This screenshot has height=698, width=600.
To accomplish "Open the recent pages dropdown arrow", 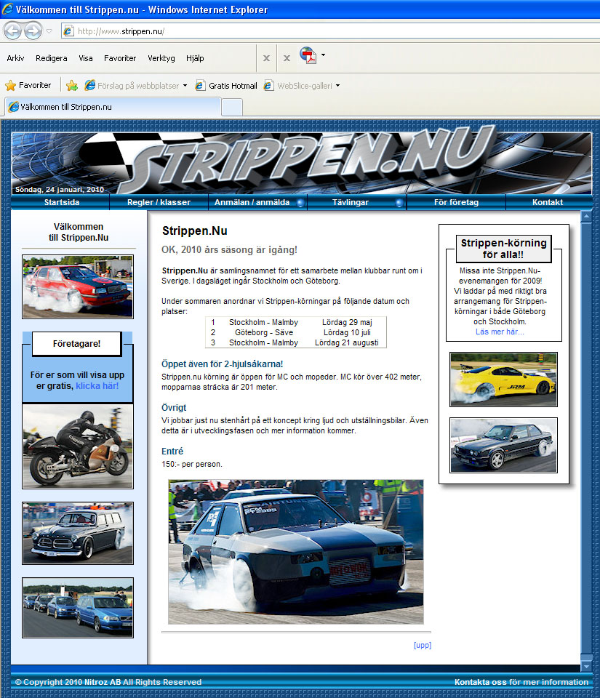I will [x=49, y=31].
